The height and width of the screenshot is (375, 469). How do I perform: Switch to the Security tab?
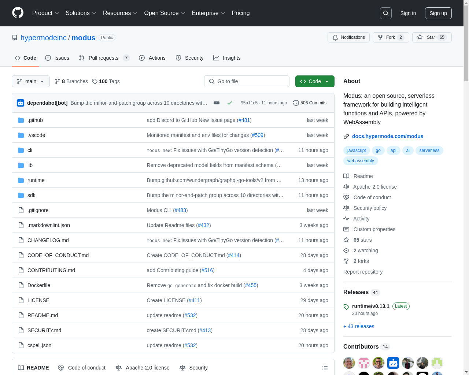[x=189, y=58]
